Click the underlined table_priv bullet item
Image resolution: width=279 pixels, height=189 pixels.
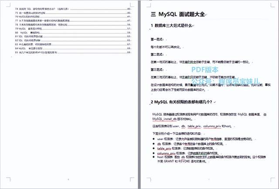(x=164, y=148)
